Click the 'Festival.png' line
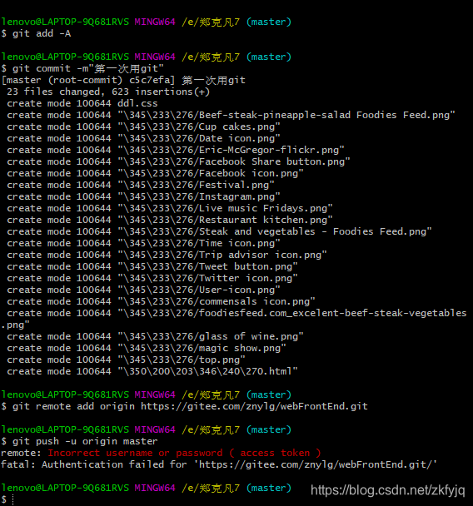 click(x=141, y=185)
